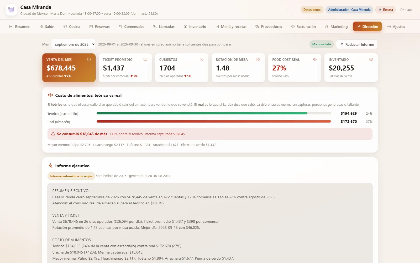Open the Mes dropdown showing septiembre de 2026
Image resolution: width=420 pixels, height=263 pixels.
pos(73,44)
